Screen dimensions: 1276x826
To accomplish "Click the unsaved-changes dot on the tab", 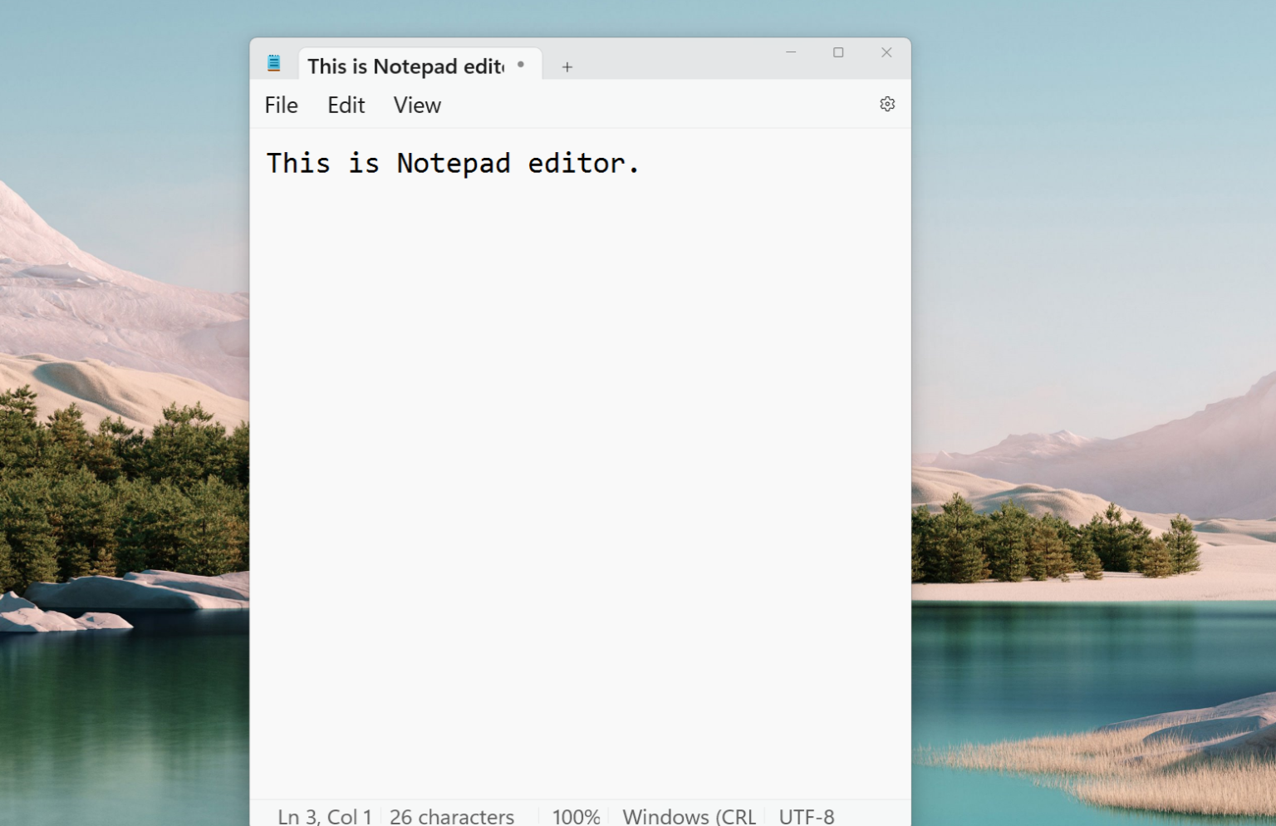I will pyautogui.click(x=521, y=65).
